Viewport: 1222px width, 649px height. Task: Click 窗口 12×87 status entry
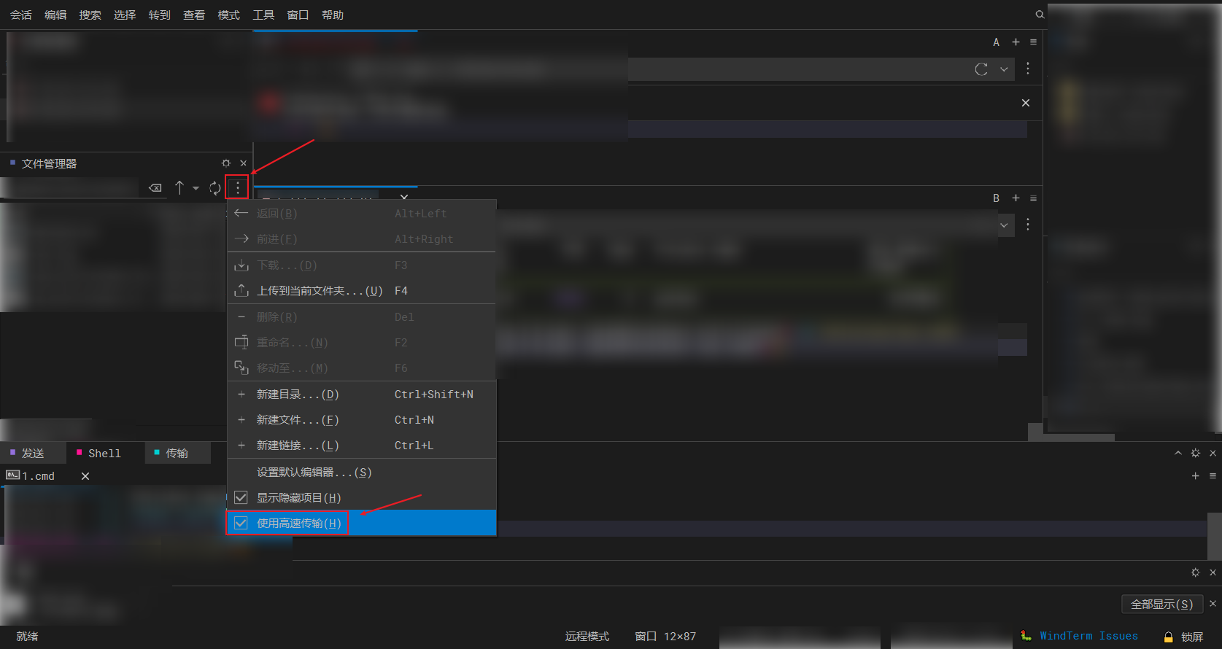(x=665, y=637)
